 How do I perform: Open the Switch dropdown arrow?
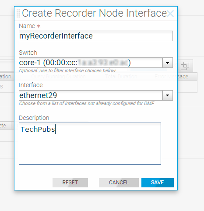pyautogui.click(x=168, y=63)
